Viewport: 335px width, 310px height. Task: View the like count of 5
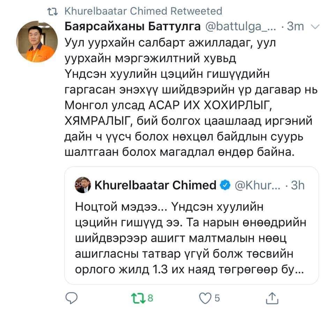(217, 298)
